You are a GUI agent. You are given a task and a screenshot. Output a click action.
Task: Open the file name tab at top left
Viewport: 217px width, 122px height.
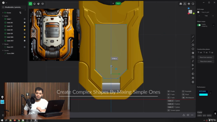click(13, 7)
